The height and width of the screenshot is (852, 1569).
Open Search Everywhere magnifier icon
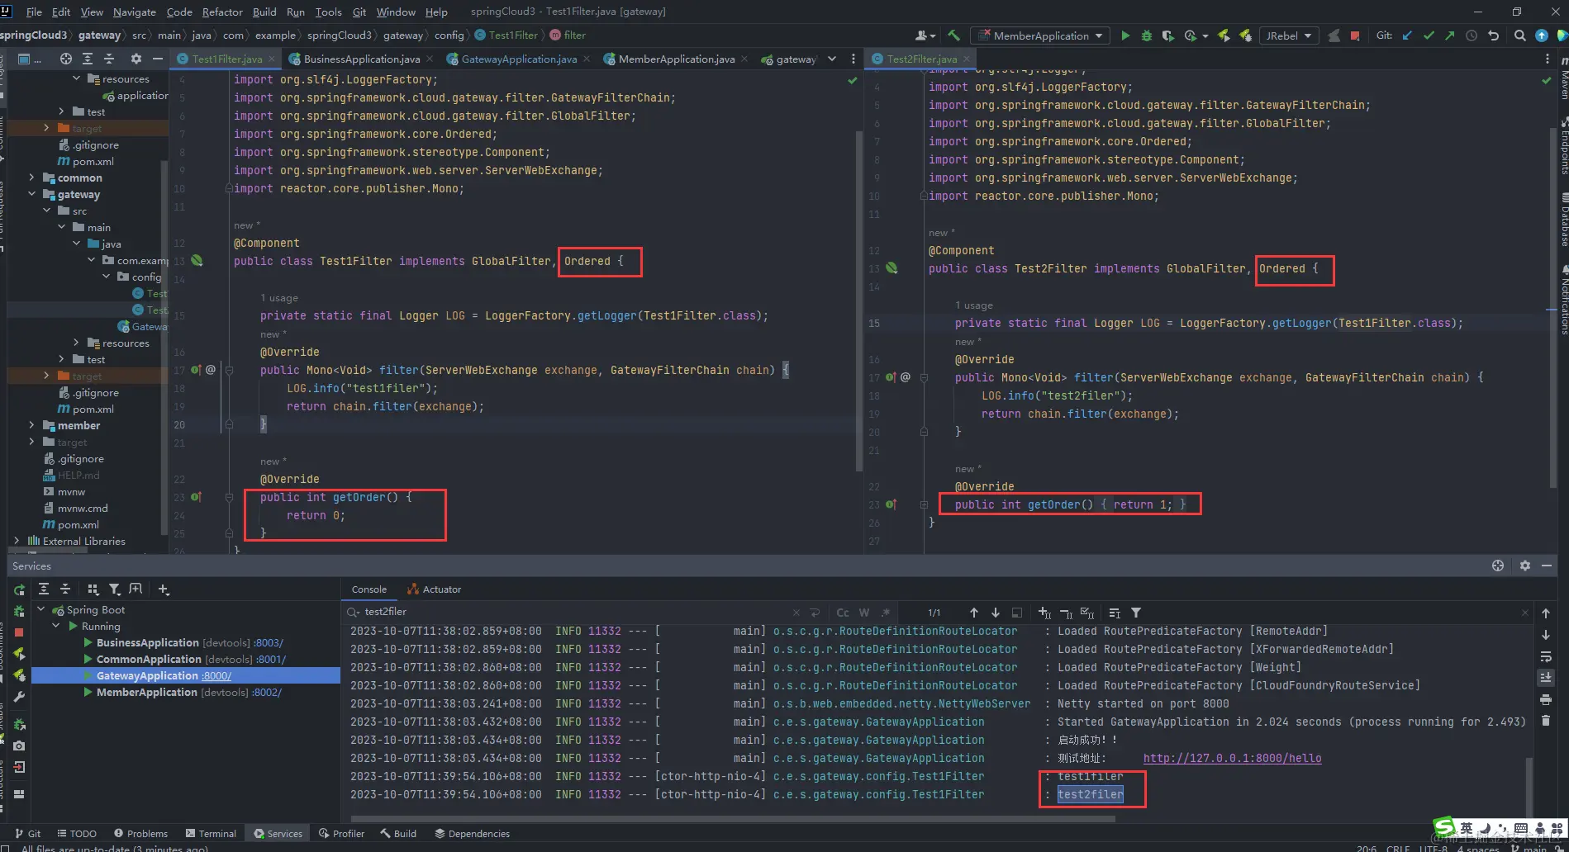coord(1519,35)
